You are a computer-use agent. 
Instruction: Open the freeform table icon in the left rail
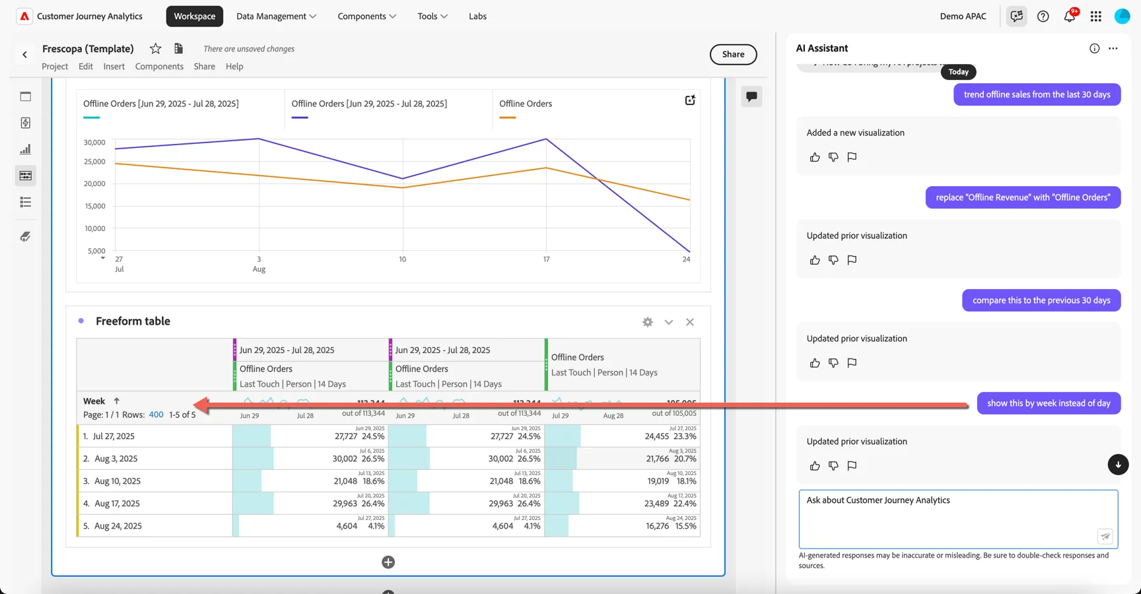26,176
